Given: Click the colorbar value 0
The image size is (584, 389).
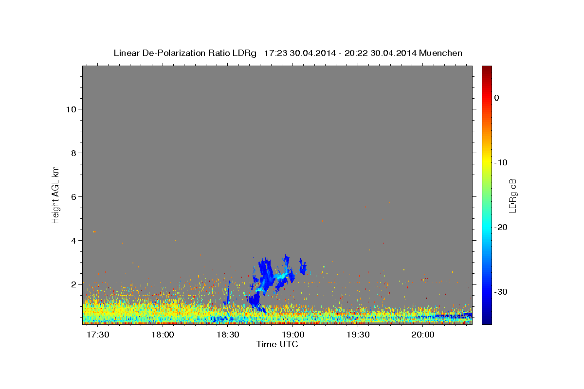Looking at the screenshot, I should [x=496, y=98].
